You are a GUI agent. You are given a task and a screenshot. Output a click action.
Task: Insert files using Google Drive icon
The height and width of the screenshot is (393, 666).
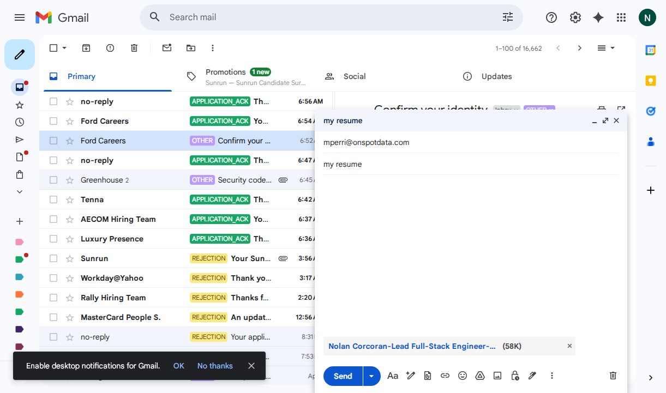480,376
